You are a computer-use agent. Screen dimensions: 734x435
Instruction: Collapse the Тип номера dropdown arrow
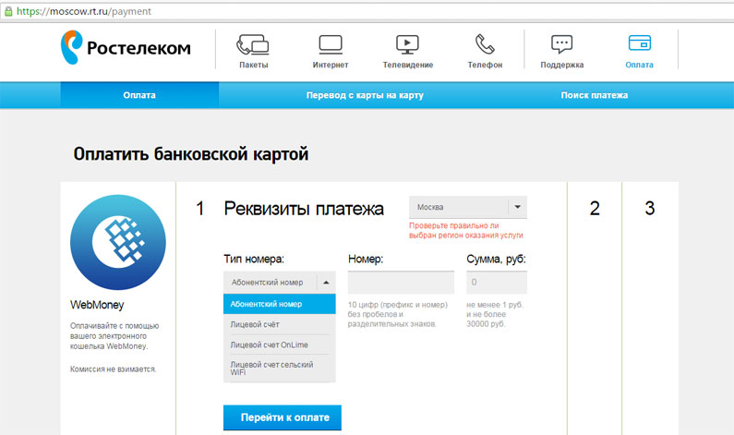coord(326,283)
